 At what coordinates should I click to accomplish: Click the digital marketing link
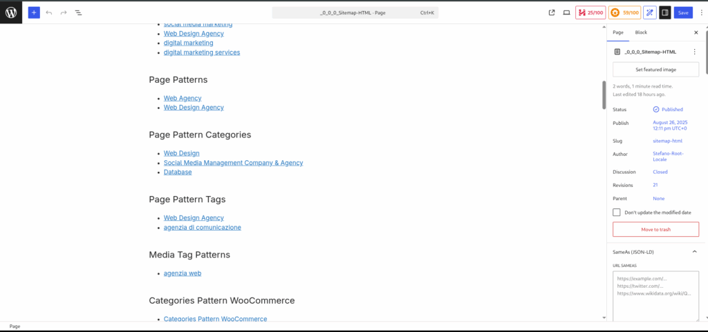coord(188,43)
